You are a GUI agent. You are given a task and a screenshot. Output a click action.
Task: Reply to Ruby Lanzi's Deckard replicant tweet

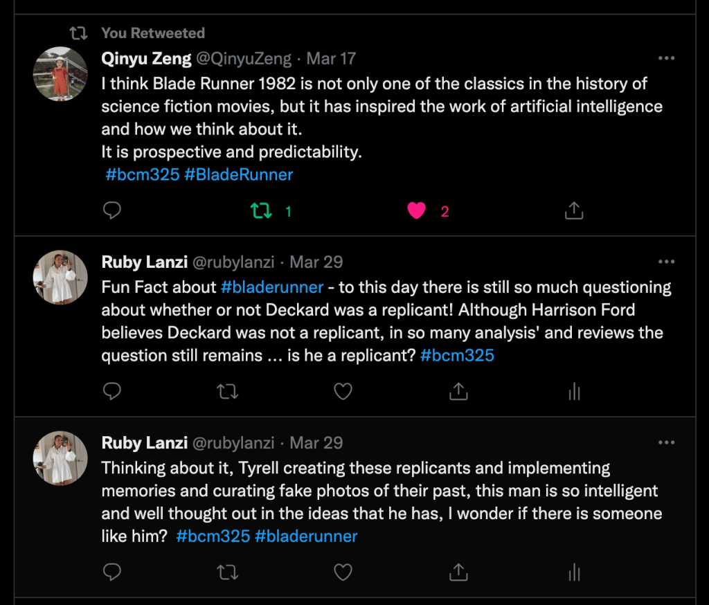[112, 392]
